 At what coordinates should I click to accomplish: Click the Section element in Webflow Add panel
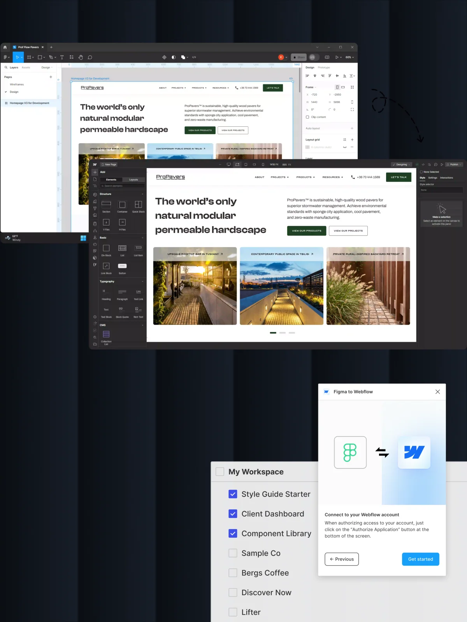point(106,206)
